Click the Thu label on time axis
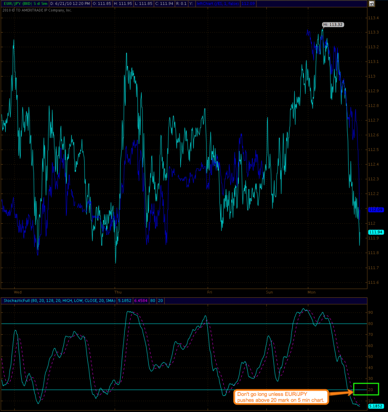This screenshot has height=412, width=388. pyautogui.click(x=118, y=292)
